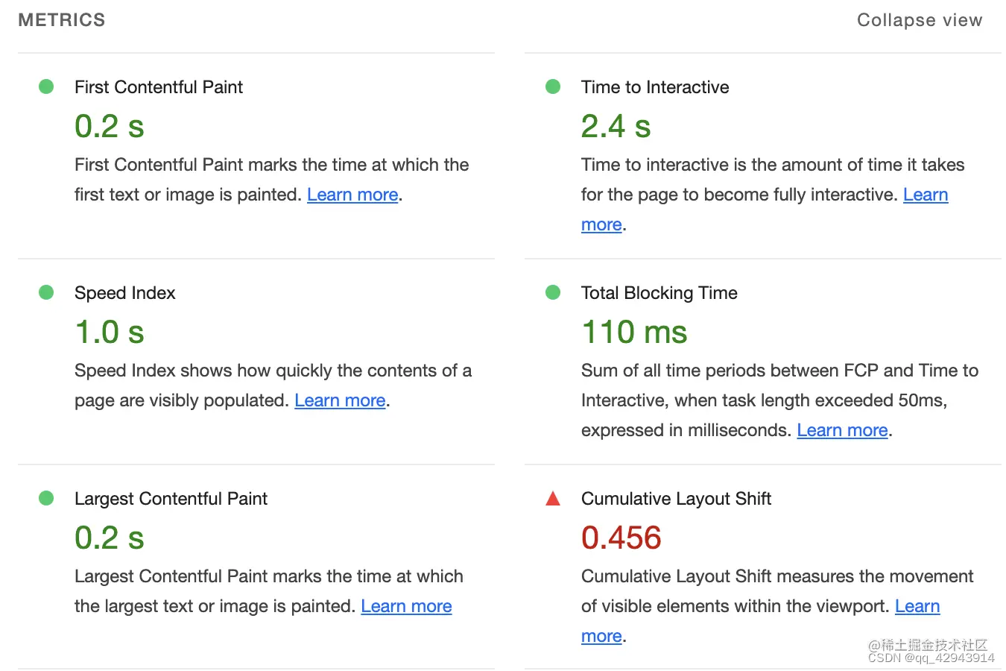This screenshot has height=671, width=1006.
Task: Click the 2.4 s Time to Interactive value
Action: tap(616, 126)
